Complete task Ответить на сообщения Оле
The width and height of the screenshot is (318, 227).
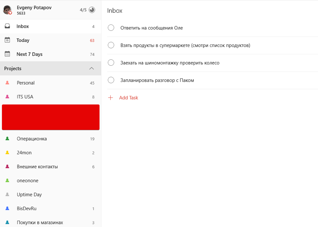click(111, 27)
